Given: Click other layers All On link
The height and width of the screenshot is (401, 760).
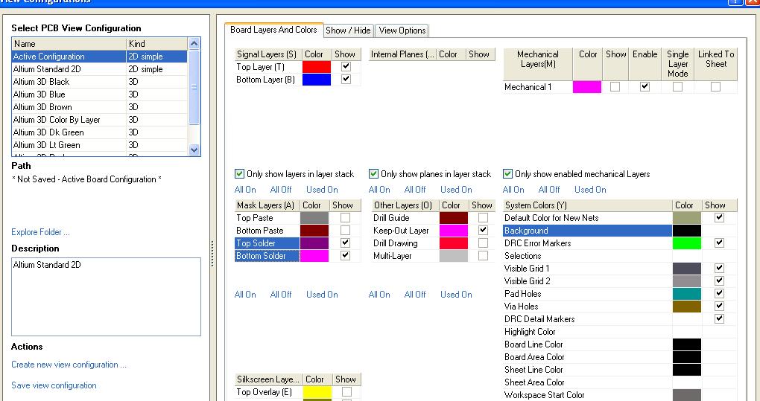Looking at the screenshot, I should [379, 295].
